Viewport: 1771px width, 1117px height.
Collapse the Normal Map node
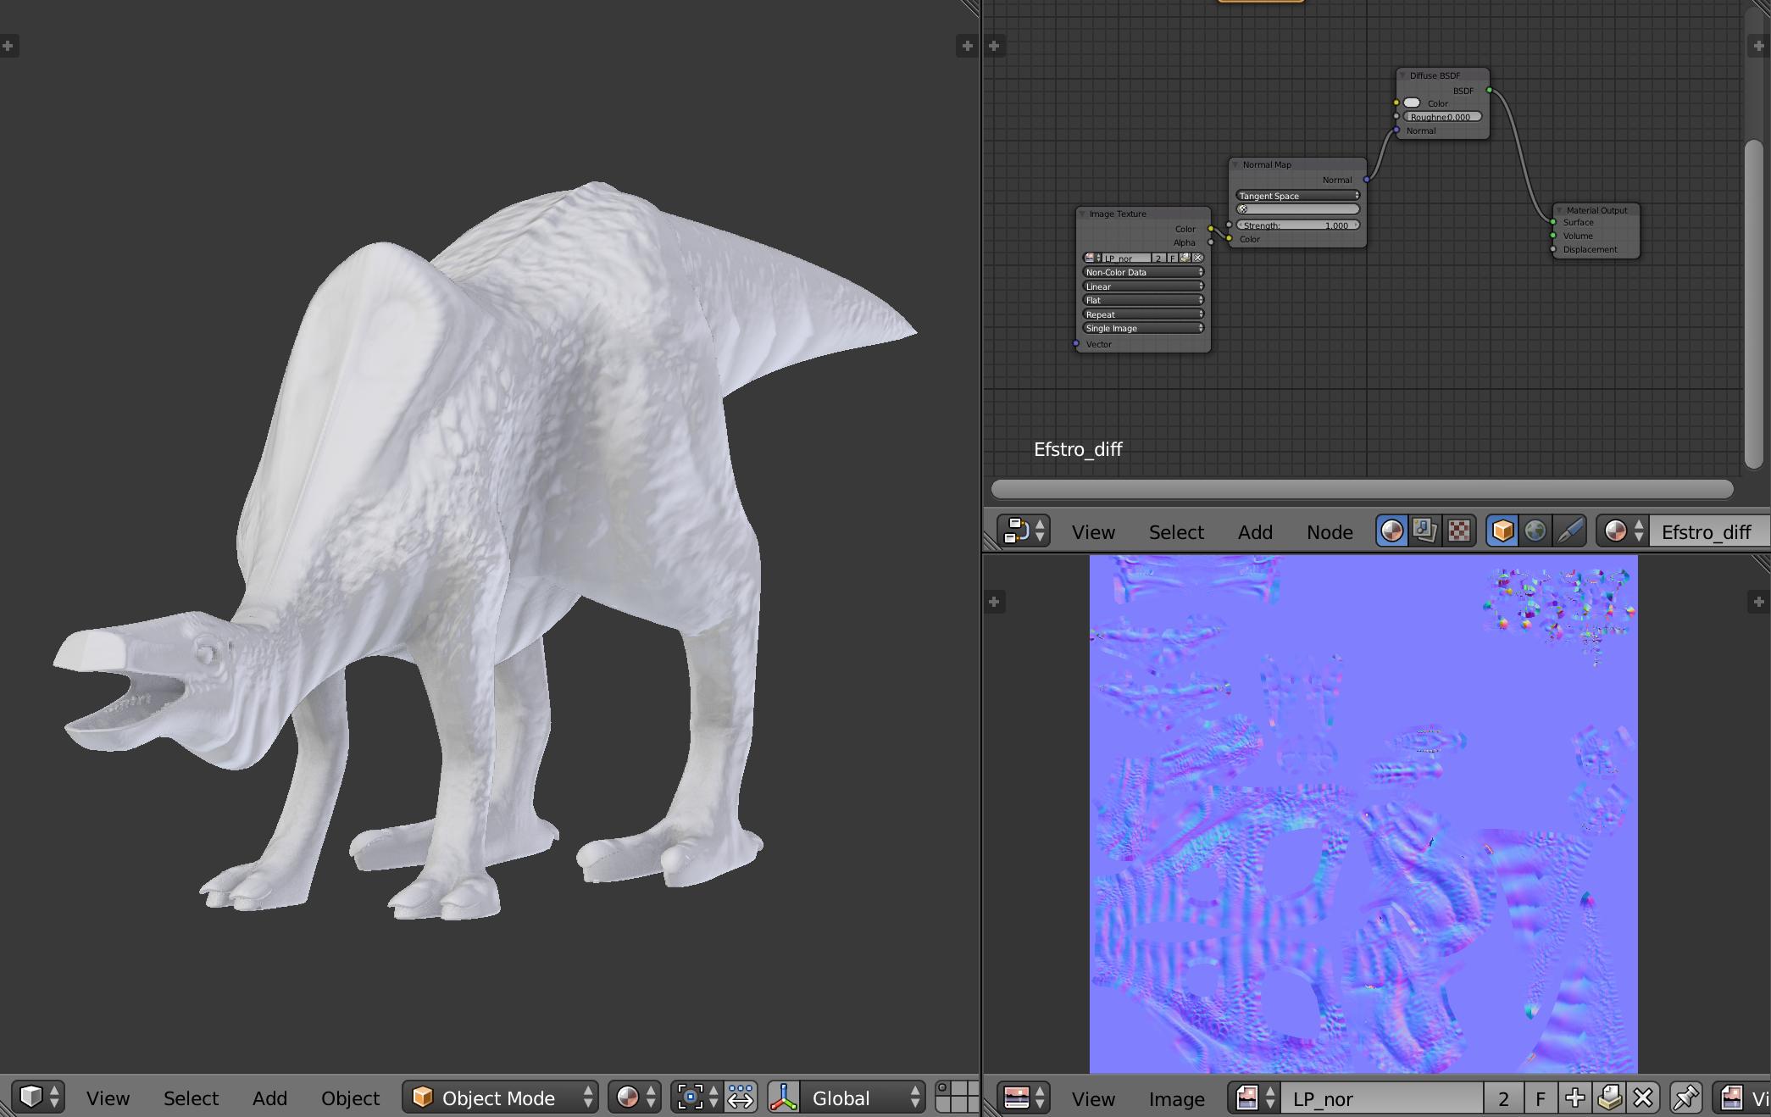(x=1235, y=164)
